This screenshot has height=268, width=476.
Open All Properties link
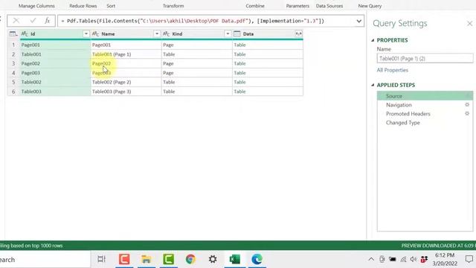coord(392,70)
